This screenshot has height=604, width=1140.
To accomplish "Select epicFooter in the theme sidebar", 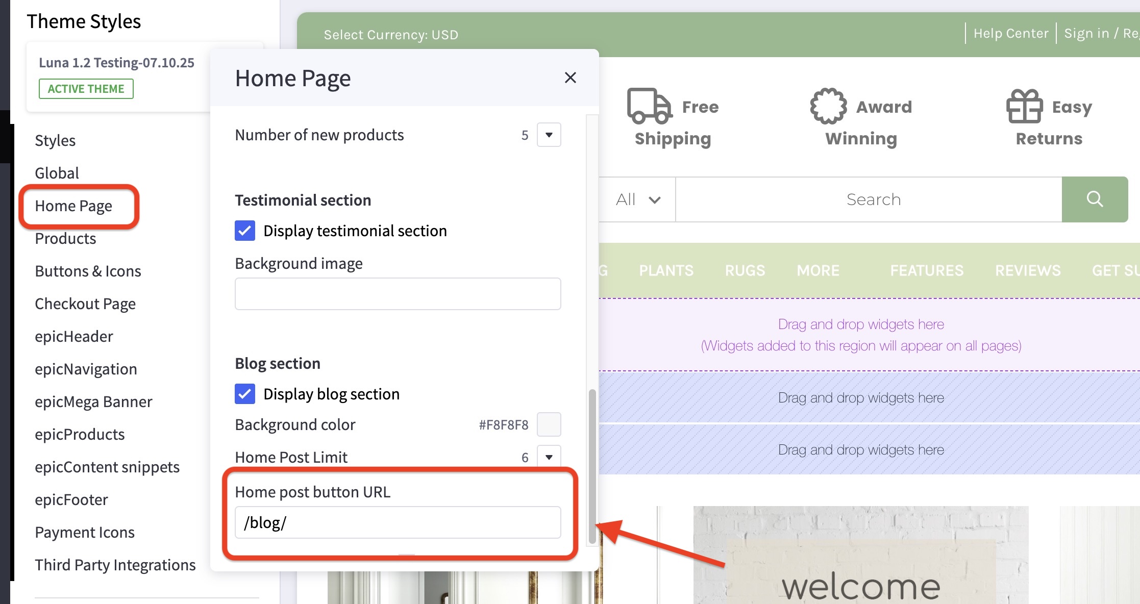I will (x=71, y=499).
